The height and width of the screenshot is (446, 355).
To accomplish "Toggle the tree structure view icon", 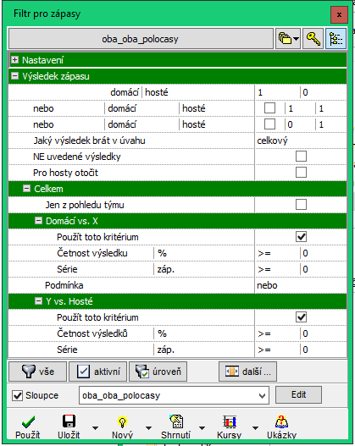I will coord(336,39).
